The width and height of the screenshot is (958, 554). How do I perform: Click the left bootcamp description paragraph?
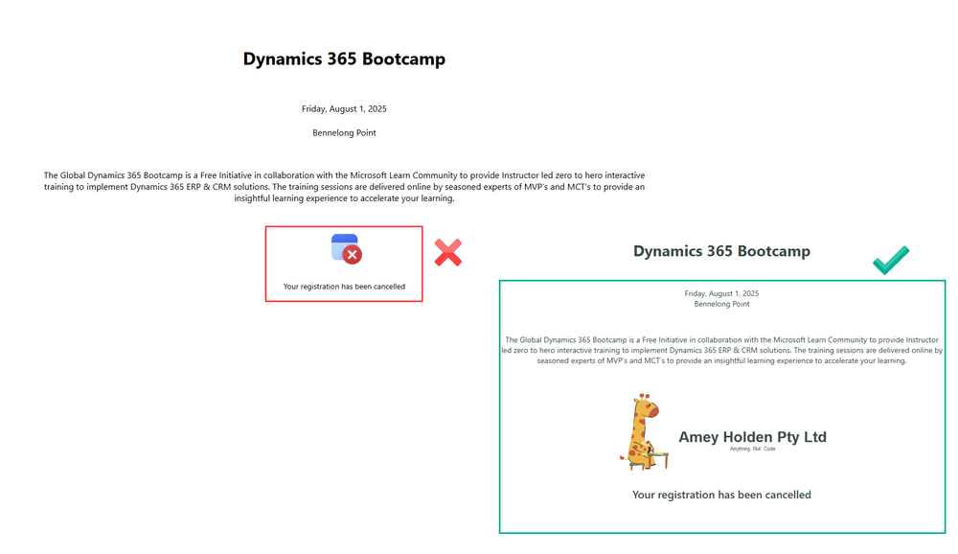pyautogui.click(x=344, y=187)
